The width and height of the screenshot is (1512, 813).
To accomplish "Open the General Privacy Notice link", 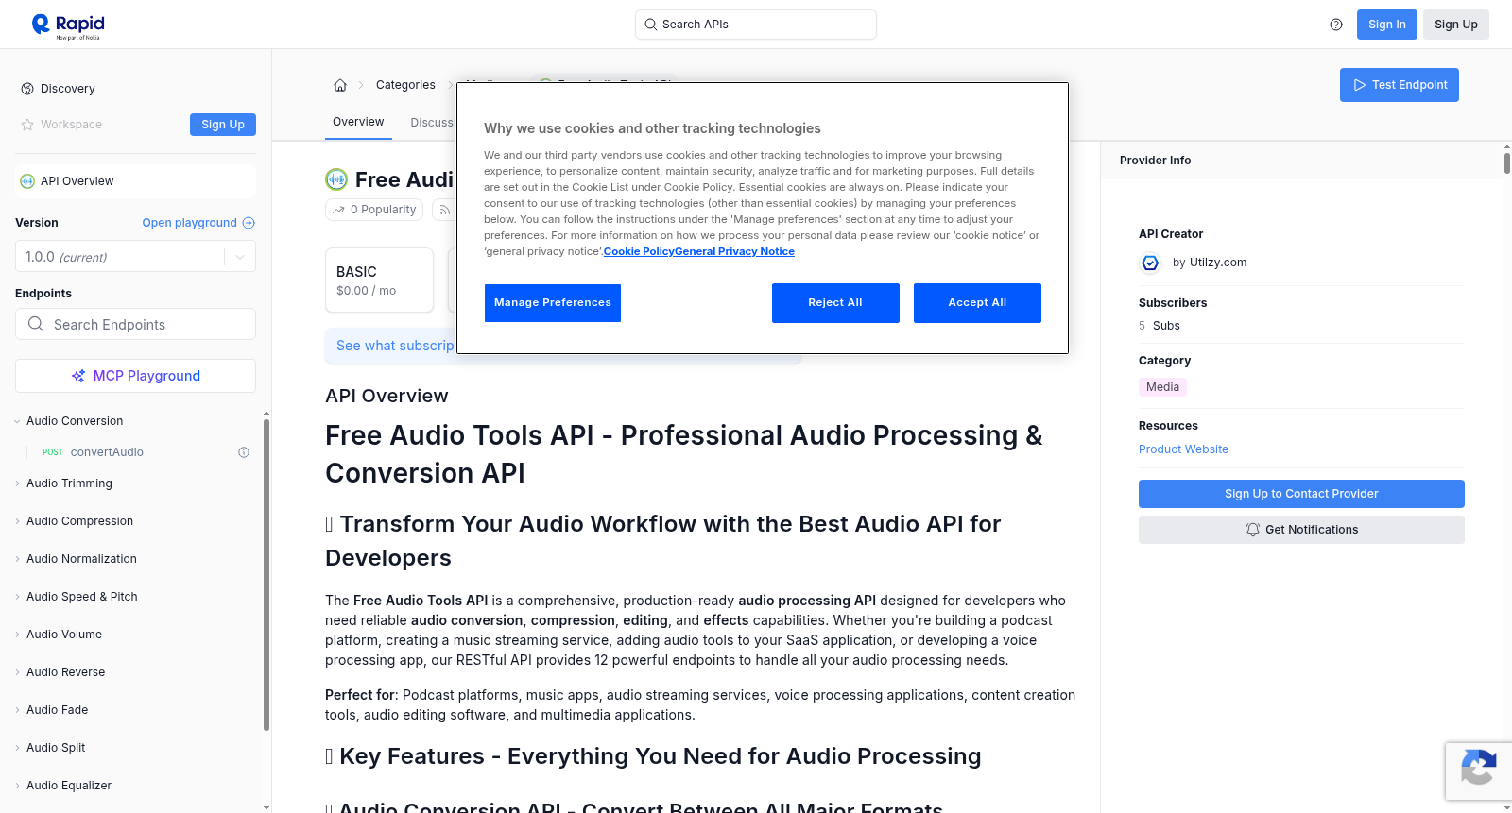I will coord(734,251).
